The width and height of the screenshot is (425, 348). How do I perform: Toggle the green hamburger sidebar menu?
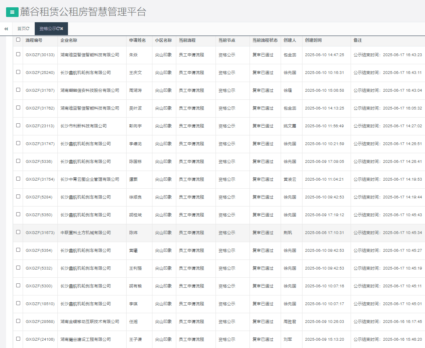click(x=12, y=12)
